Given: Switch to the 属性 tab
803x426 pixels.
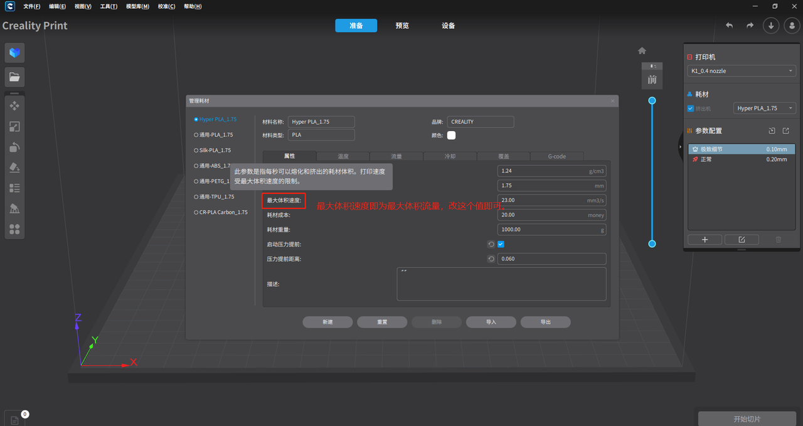Looking at the screenshot, I should (289, 156).
